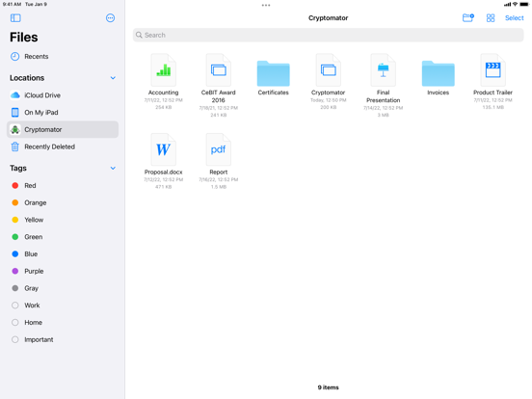
Task: Select Cryptomator location in sidebar
Action: (x=63, y=129)
